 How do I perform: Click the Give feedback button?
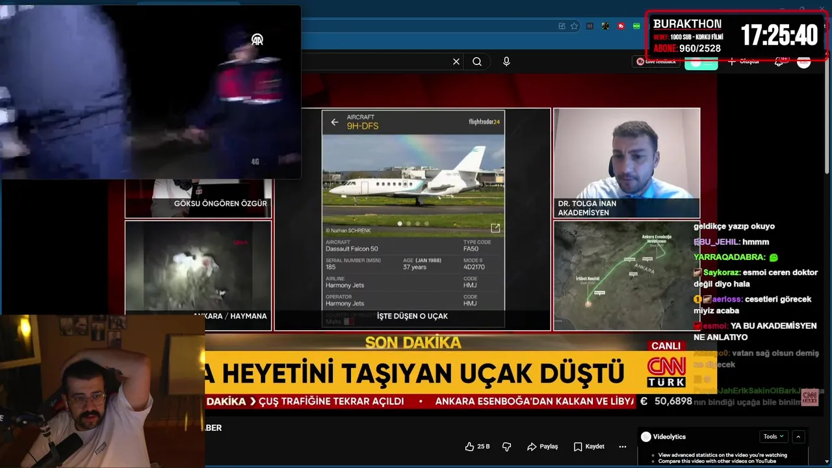click(656, 62)
